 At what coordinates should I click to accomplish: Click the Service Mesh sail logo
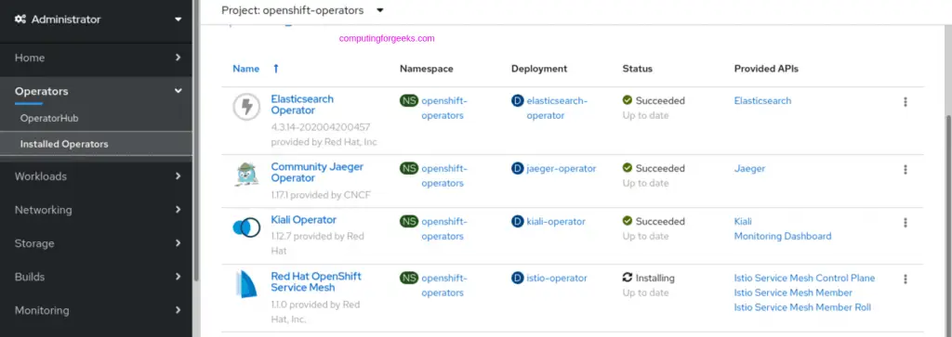click(246, 285)
